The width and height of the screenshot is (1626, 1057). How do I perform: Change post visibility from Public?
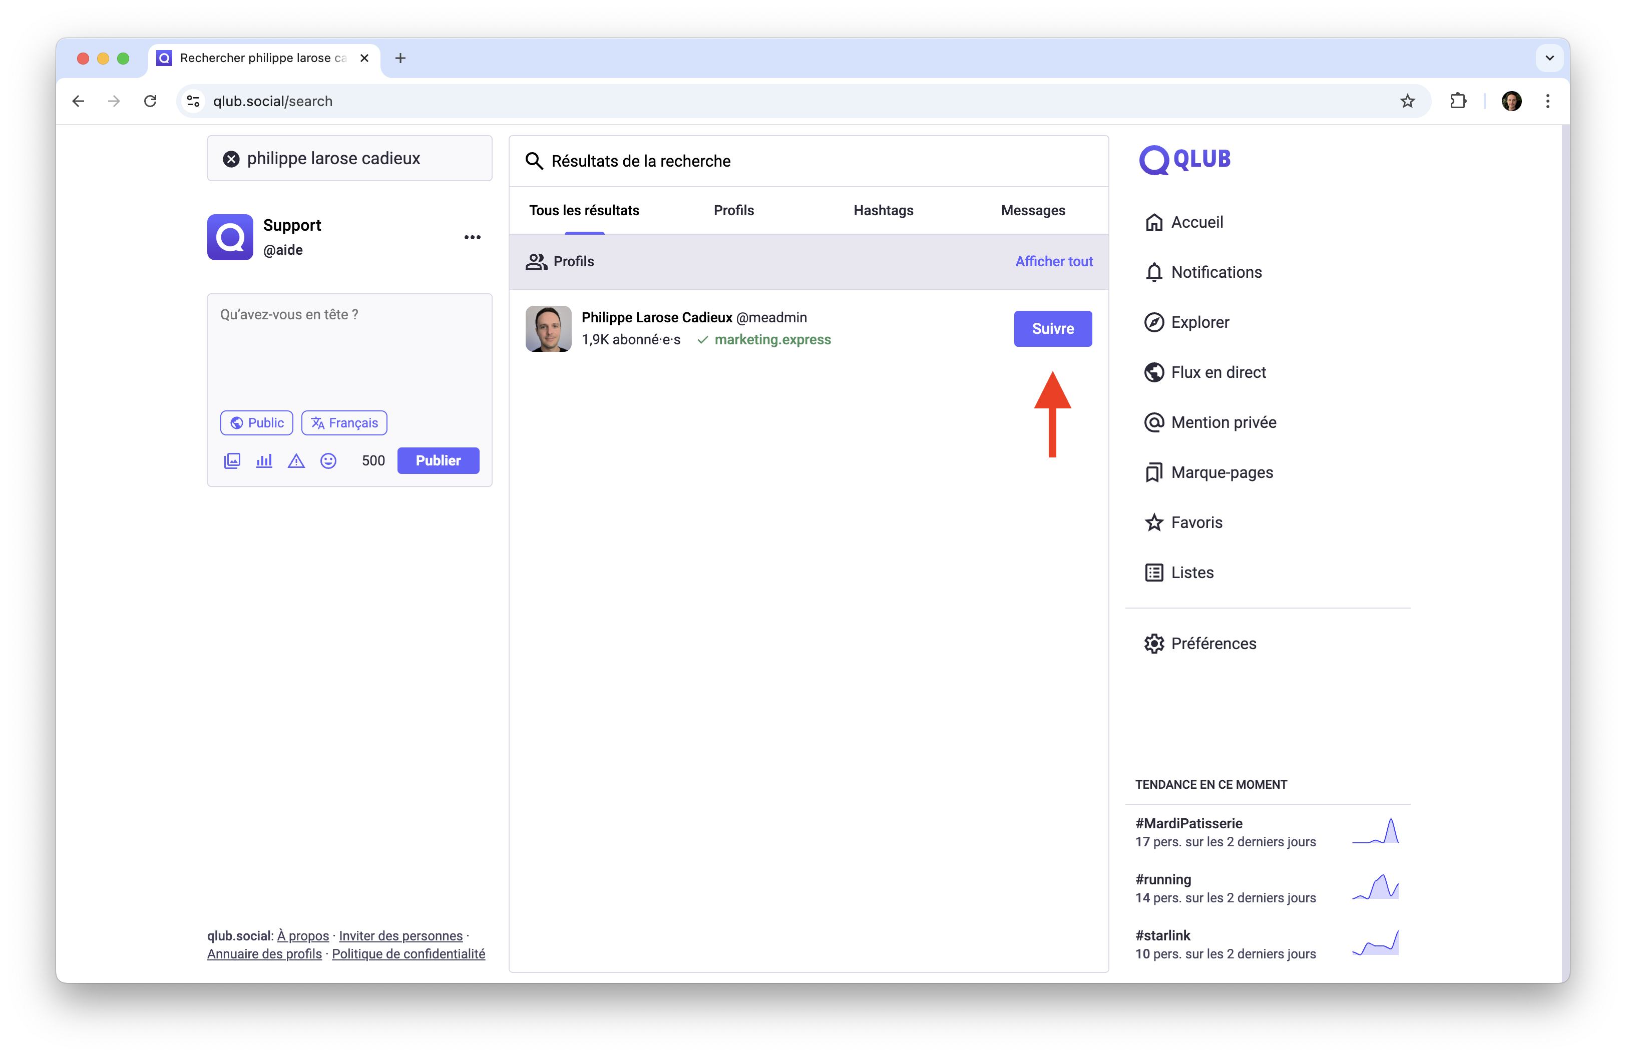257,423
